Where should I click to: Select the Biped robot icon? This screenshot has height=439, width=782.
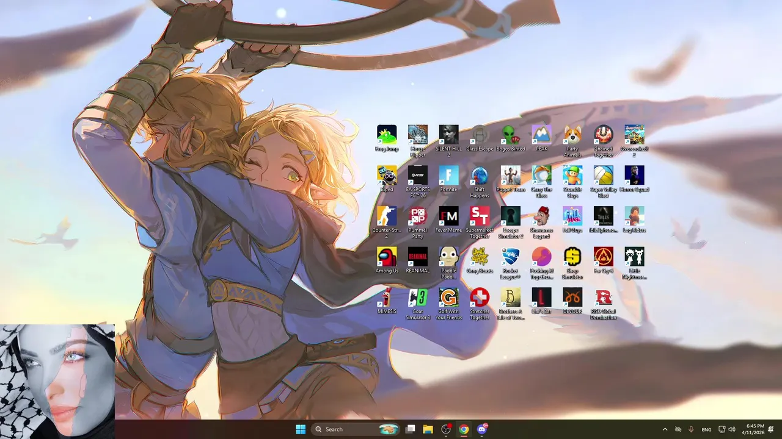tap(387, 179)
